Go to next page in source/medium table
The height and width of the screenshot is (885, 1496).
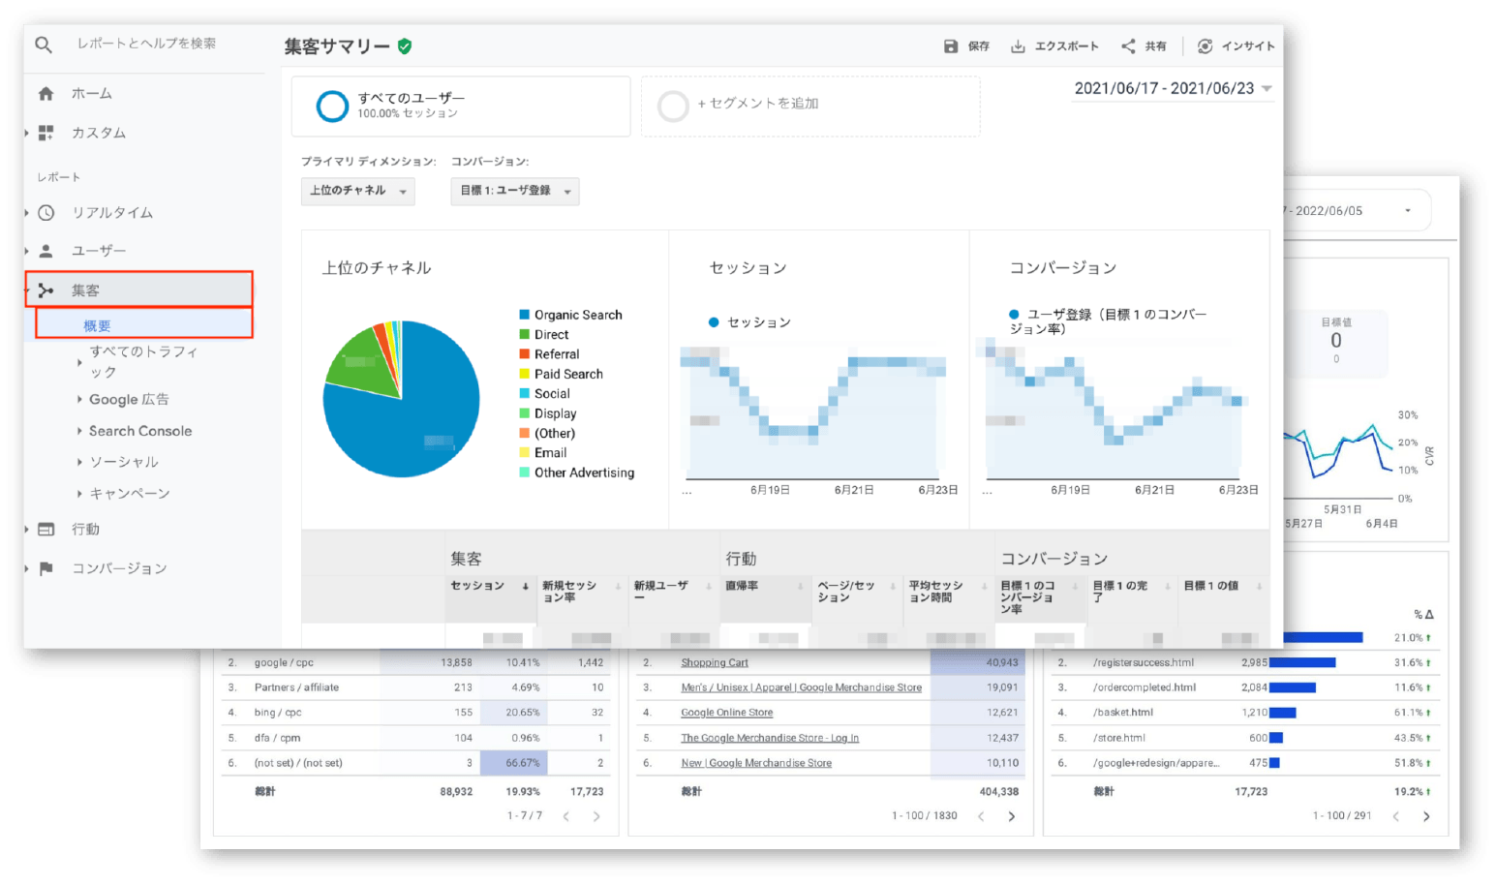click(596, 816)
